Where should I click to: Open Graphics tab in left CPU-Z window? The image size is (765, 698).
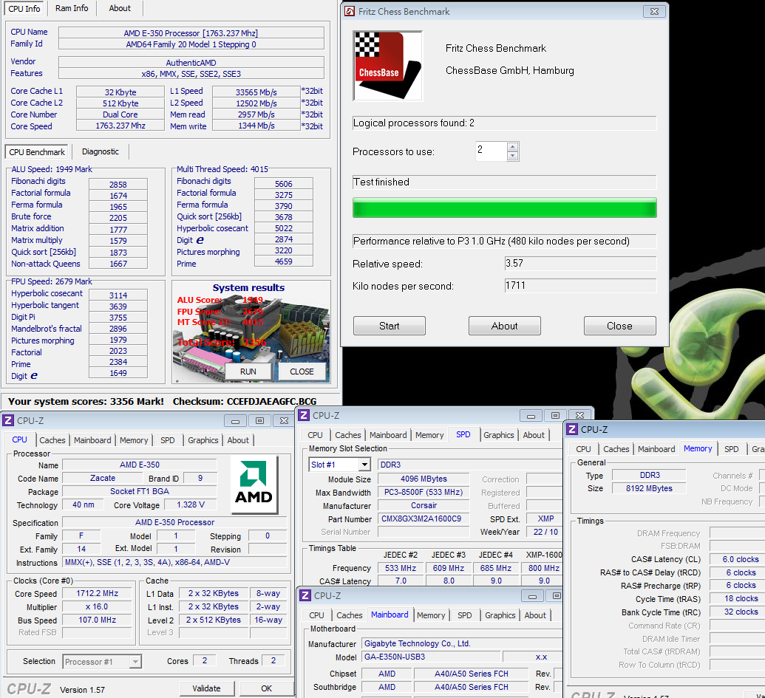(203, 440)
